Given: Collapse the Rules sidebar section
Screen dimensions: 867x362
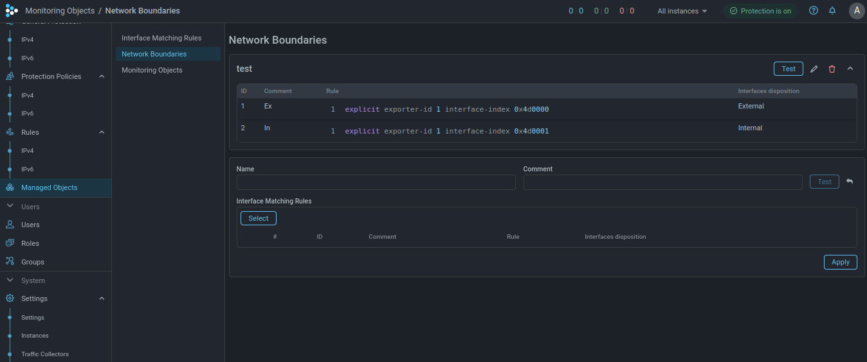Looking at the screenshot, I should [102, 132].
